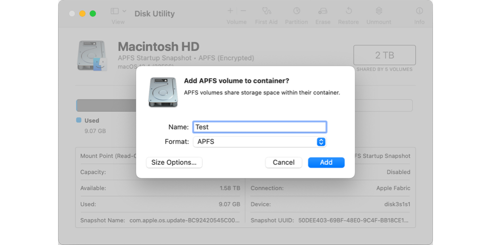The height and width of the screenshot is (245, 491).
Task: Click the First Aid toolbar icon
Action: pyautogui.click(x=266, y=11)
